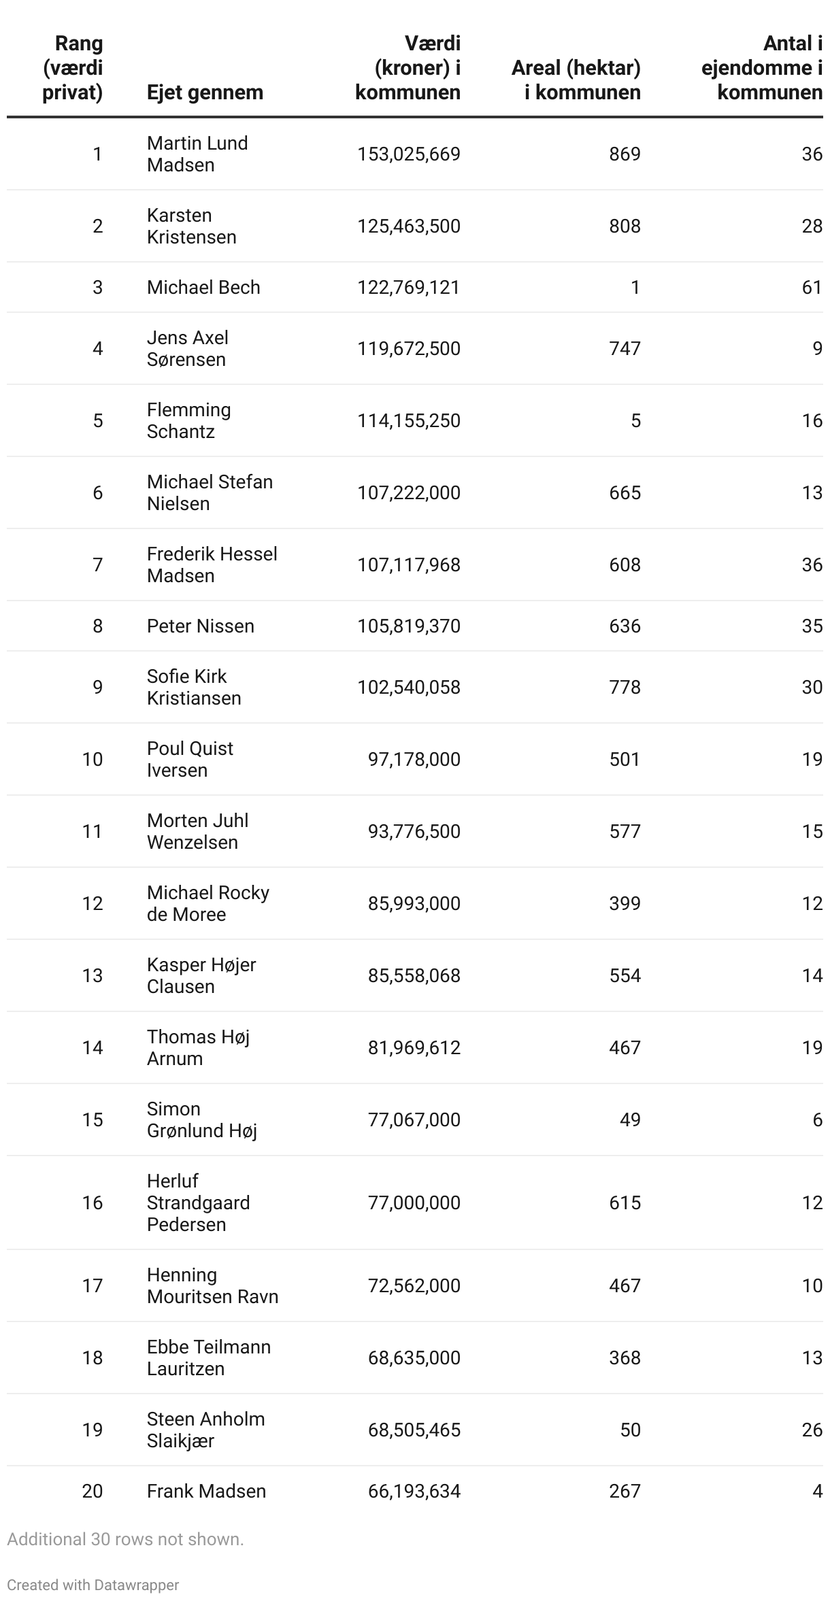
Task: Click the 'Værdi (kroner) i kommunen' header
Action: pos(408,67)
